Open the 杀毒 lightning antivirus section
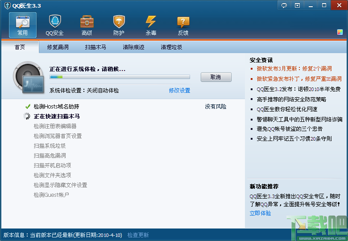Viewport: 348px width, 241px height. coord(151,25)
